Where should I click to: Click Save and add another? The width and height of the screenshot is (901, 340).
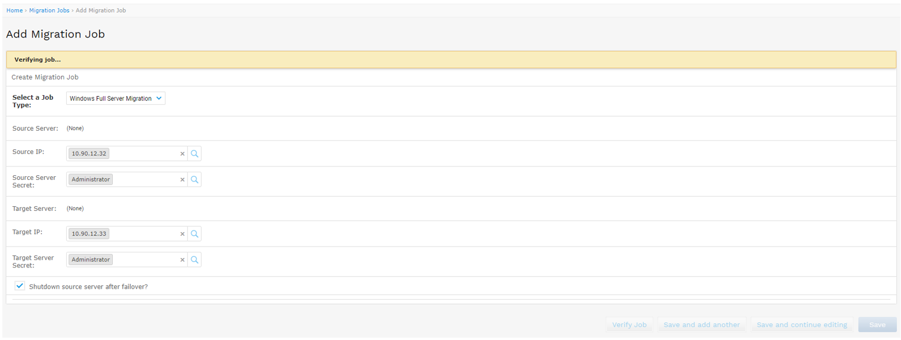(x=701, y=324)
